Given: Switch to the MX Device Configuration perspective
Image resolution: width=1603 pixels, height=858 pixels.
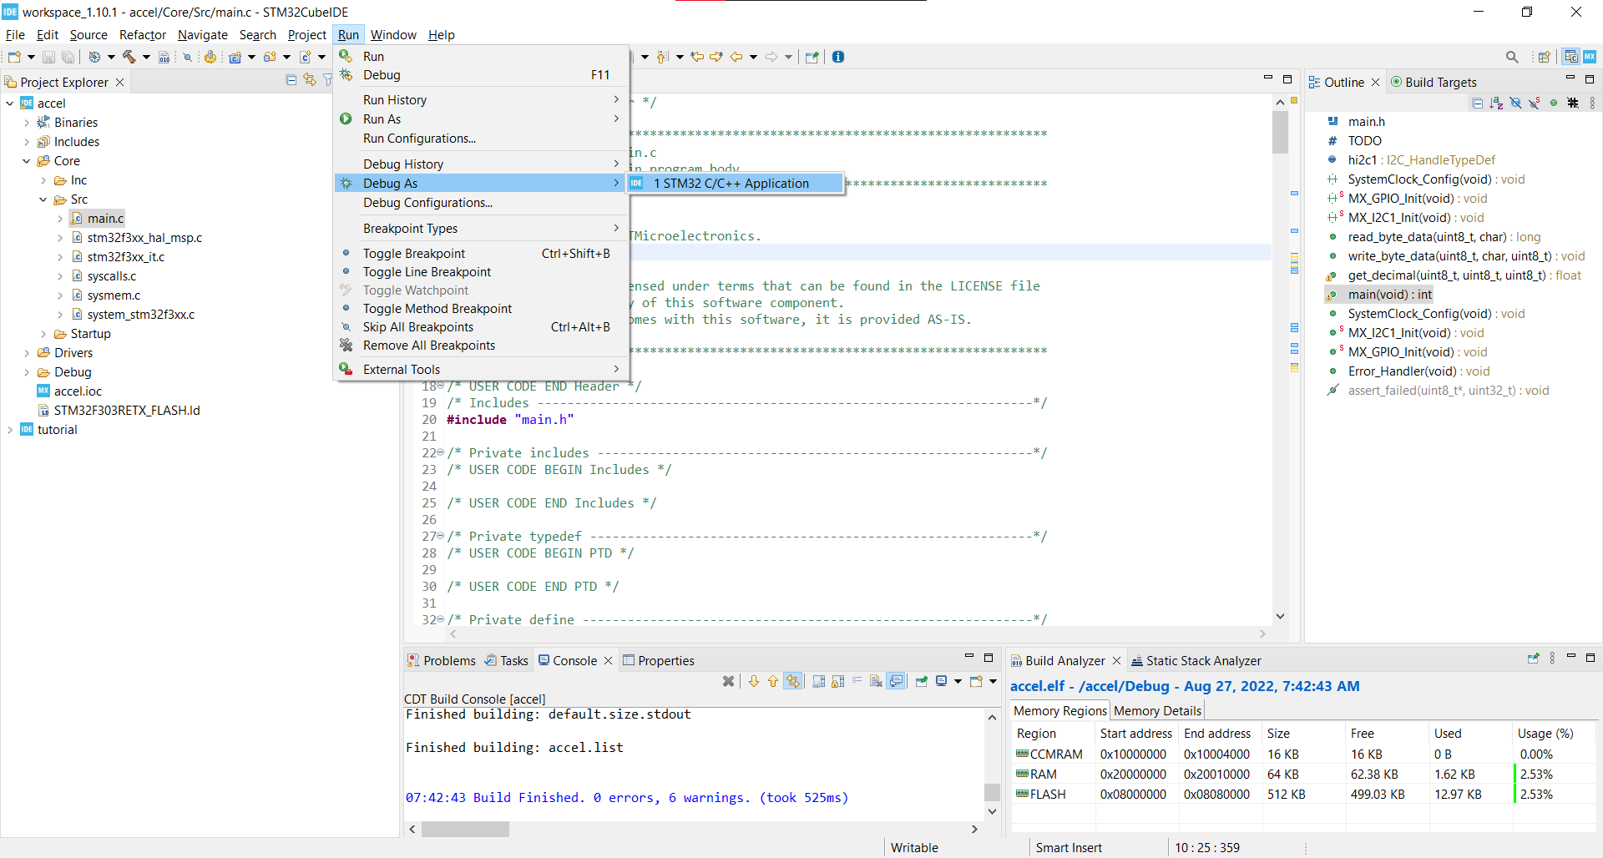Looking at the screenshot, I should coord(1590,57).
